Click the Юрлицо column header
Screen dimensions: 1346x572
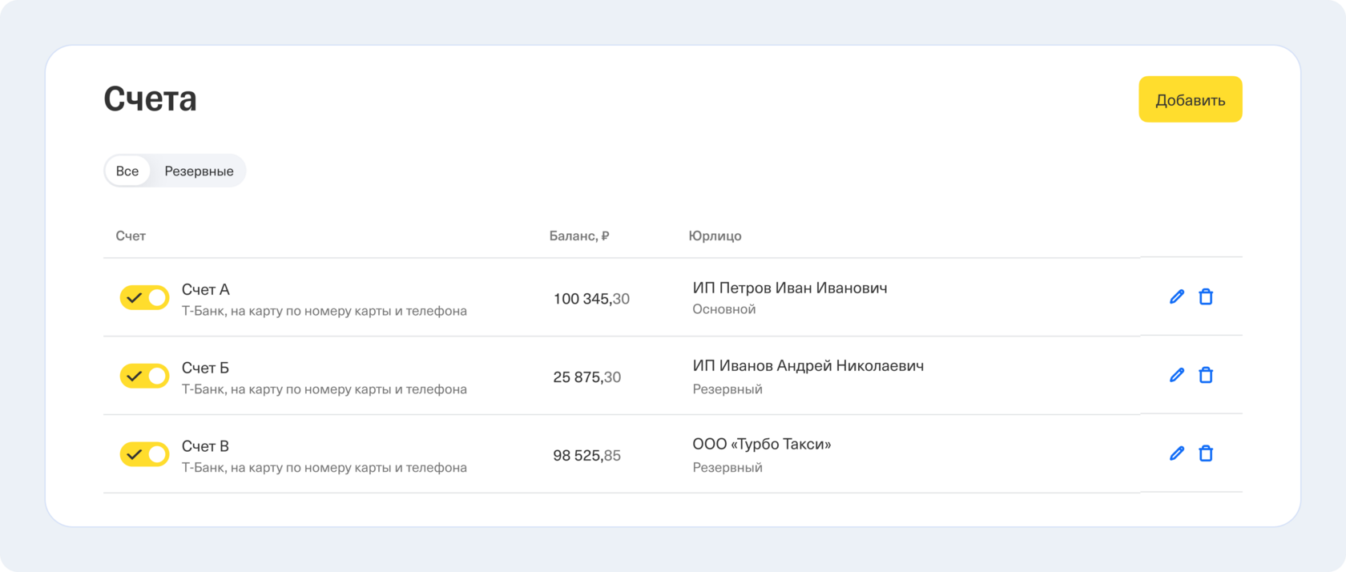point(715,236)
